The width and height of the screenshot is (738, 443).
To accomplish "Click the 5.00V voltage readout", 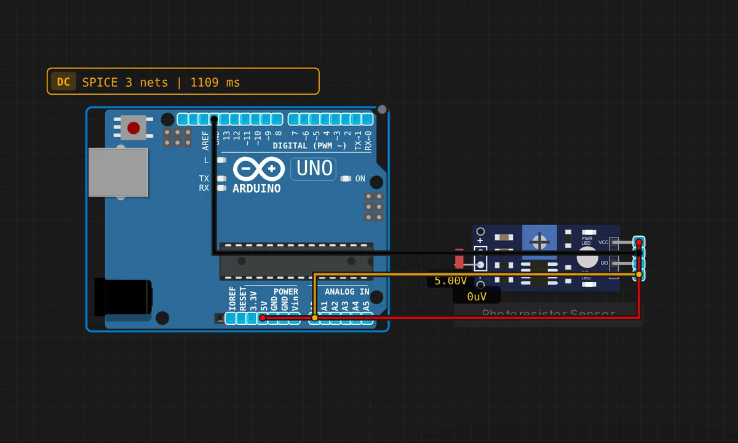I will [x=451, y=281].
